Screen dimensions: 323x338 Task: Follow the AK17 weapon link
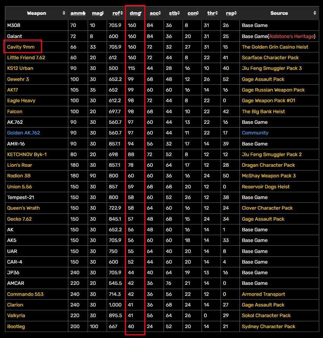pos(13,90)
